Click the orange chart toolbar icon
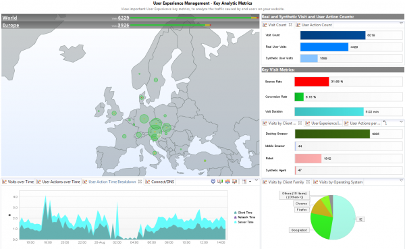The height and width of the screenshot is (249, 405). click(x=227, y=182)
